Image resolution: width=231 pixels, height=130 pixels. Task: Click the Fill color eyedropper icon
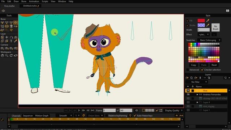pyautogui.click(x=208, y=21)
